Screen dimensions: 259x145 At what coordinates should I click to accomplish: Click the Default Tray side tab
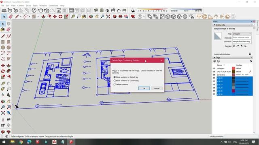pos(257,26)
